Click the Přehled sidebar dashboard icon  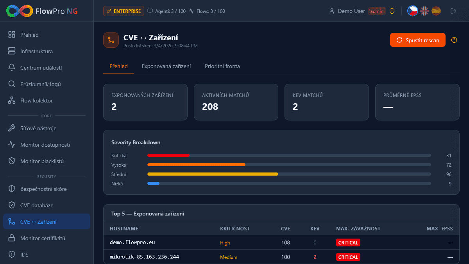12,34
